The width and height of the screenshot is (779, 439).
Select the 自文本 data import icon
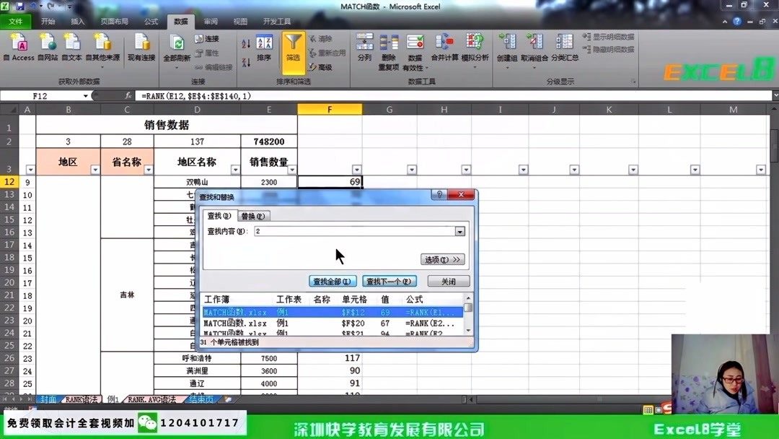[72, 47]
